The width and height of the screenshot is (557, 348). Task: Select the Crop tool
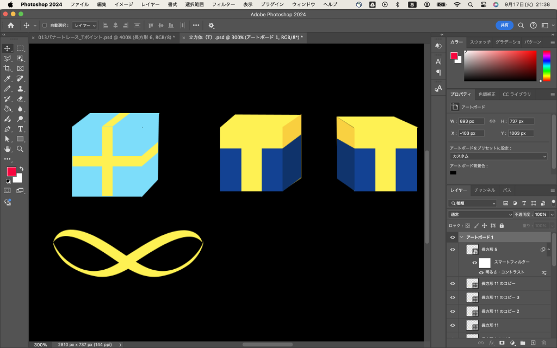pos(8,69)
